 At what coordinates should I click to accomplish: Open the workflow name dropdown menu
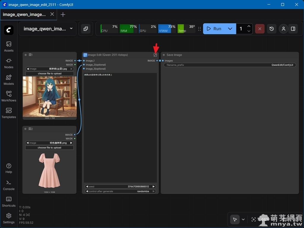pyautogui.click(x=71, y=29)
